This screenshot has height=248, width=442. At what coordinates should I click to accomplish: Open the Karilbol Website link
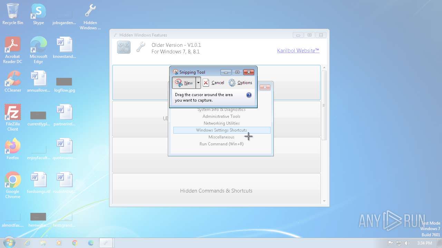point(298,51)
